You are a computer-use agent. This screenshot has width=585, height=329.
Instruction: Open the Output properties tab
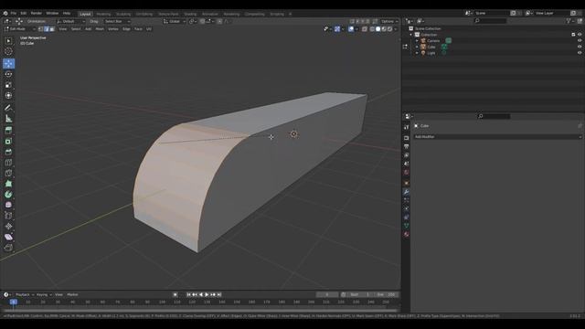tap(406, 146)
